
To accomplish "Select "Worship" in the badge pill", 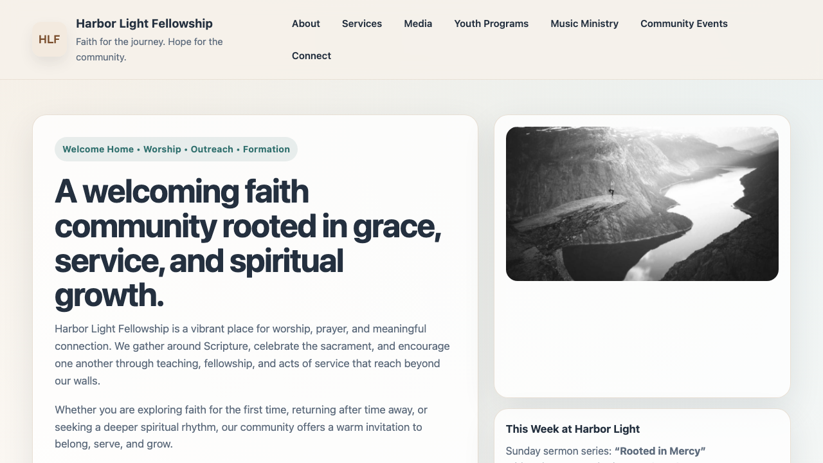I will point(162,149).
